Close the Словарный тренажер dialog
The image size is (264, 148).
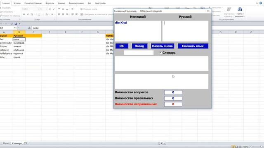(208, 11)
